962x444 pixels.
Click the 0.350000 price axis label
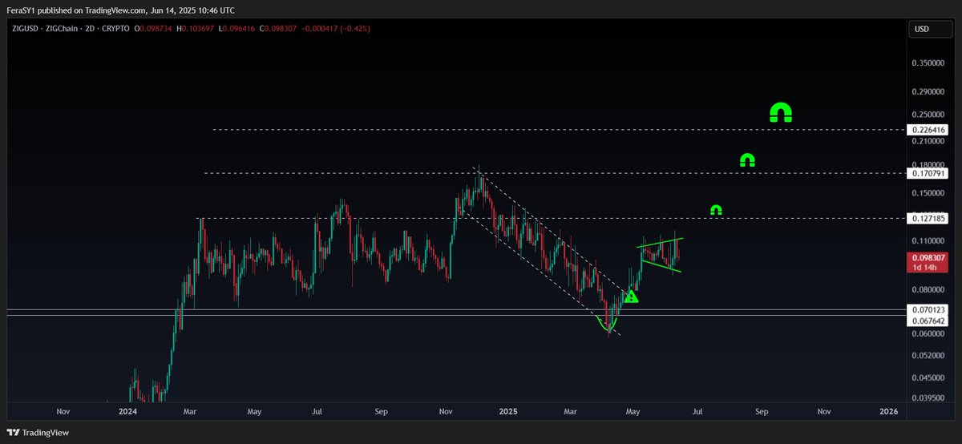(928, 62)
